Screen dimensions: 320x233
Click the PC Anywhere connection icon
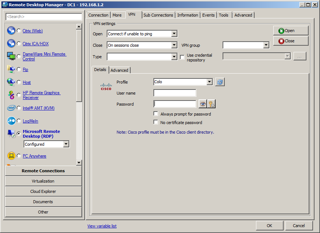11,156
